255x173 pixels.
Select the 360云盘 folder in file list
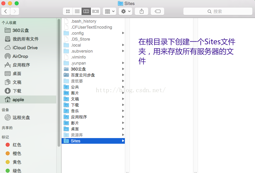(x=93, y=69)
